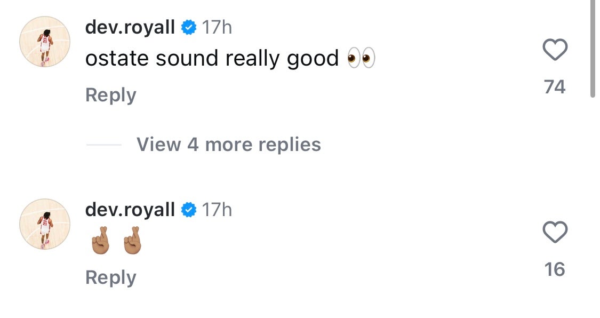The width and height of the screenshot is (600, 318).
Task: View the 16 likes count
Action: pos(555,269)
